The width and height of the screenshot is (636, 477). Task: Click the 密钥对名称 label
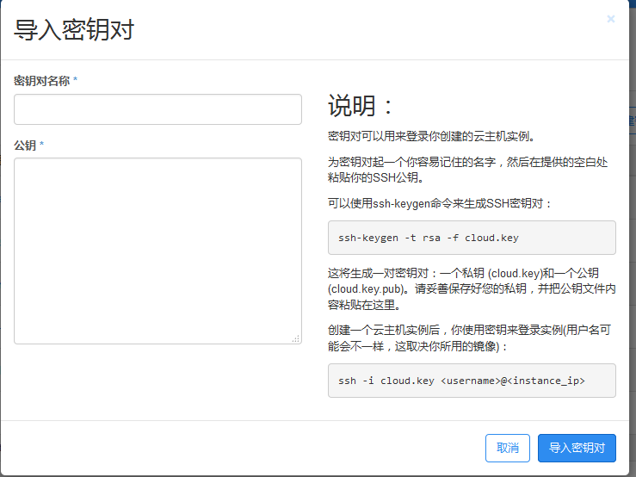coord(42,81)
